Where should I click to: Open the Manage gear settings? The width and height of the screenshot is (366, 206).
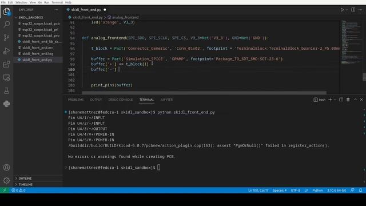click(6, 180)
